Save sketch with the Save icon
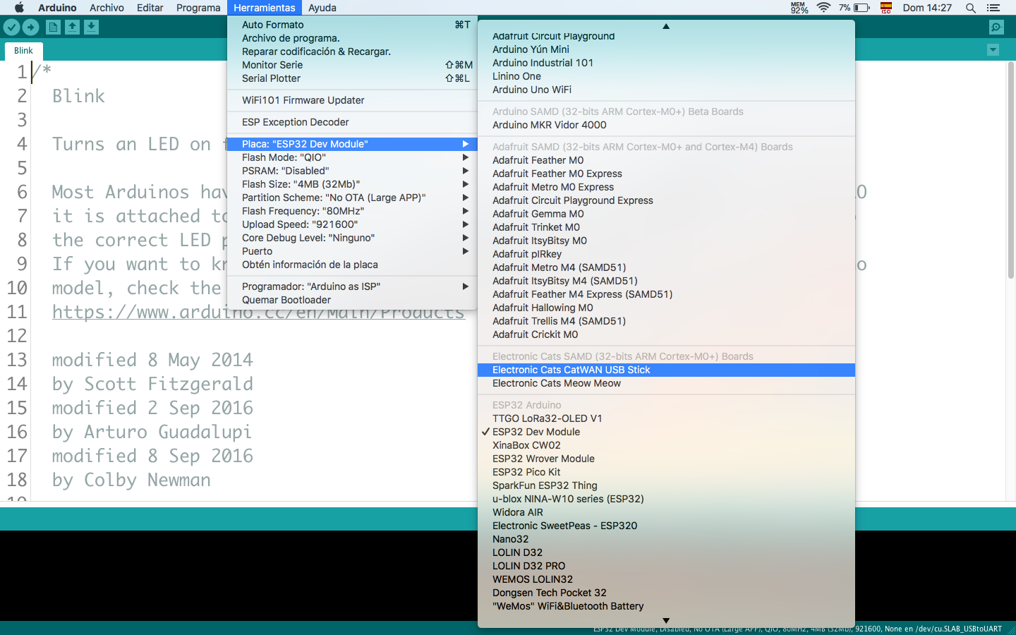Viewport: 1016px width, 635px height. 91,27
